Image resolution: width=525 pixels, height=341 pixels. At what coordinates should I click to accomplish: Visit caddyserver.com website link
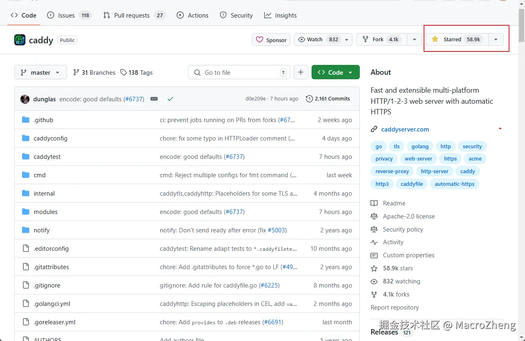(x=405, y=129)
